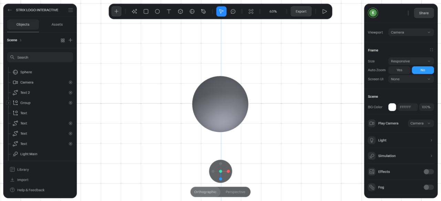Click the Library icon in the left panel
Image resolution: width=441 pixels, height=201 pixels.
pyautogui.click(x=12, y=169)
